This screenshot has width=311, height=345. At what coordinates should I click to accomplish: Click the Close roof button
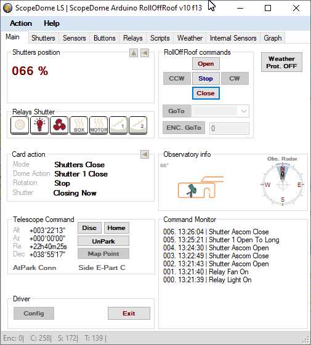tap(206, 93)
